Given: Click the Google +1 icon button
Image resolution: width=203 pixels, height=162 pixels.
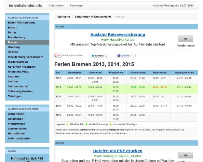Looking at the screenshot, I should coord(58,55).
